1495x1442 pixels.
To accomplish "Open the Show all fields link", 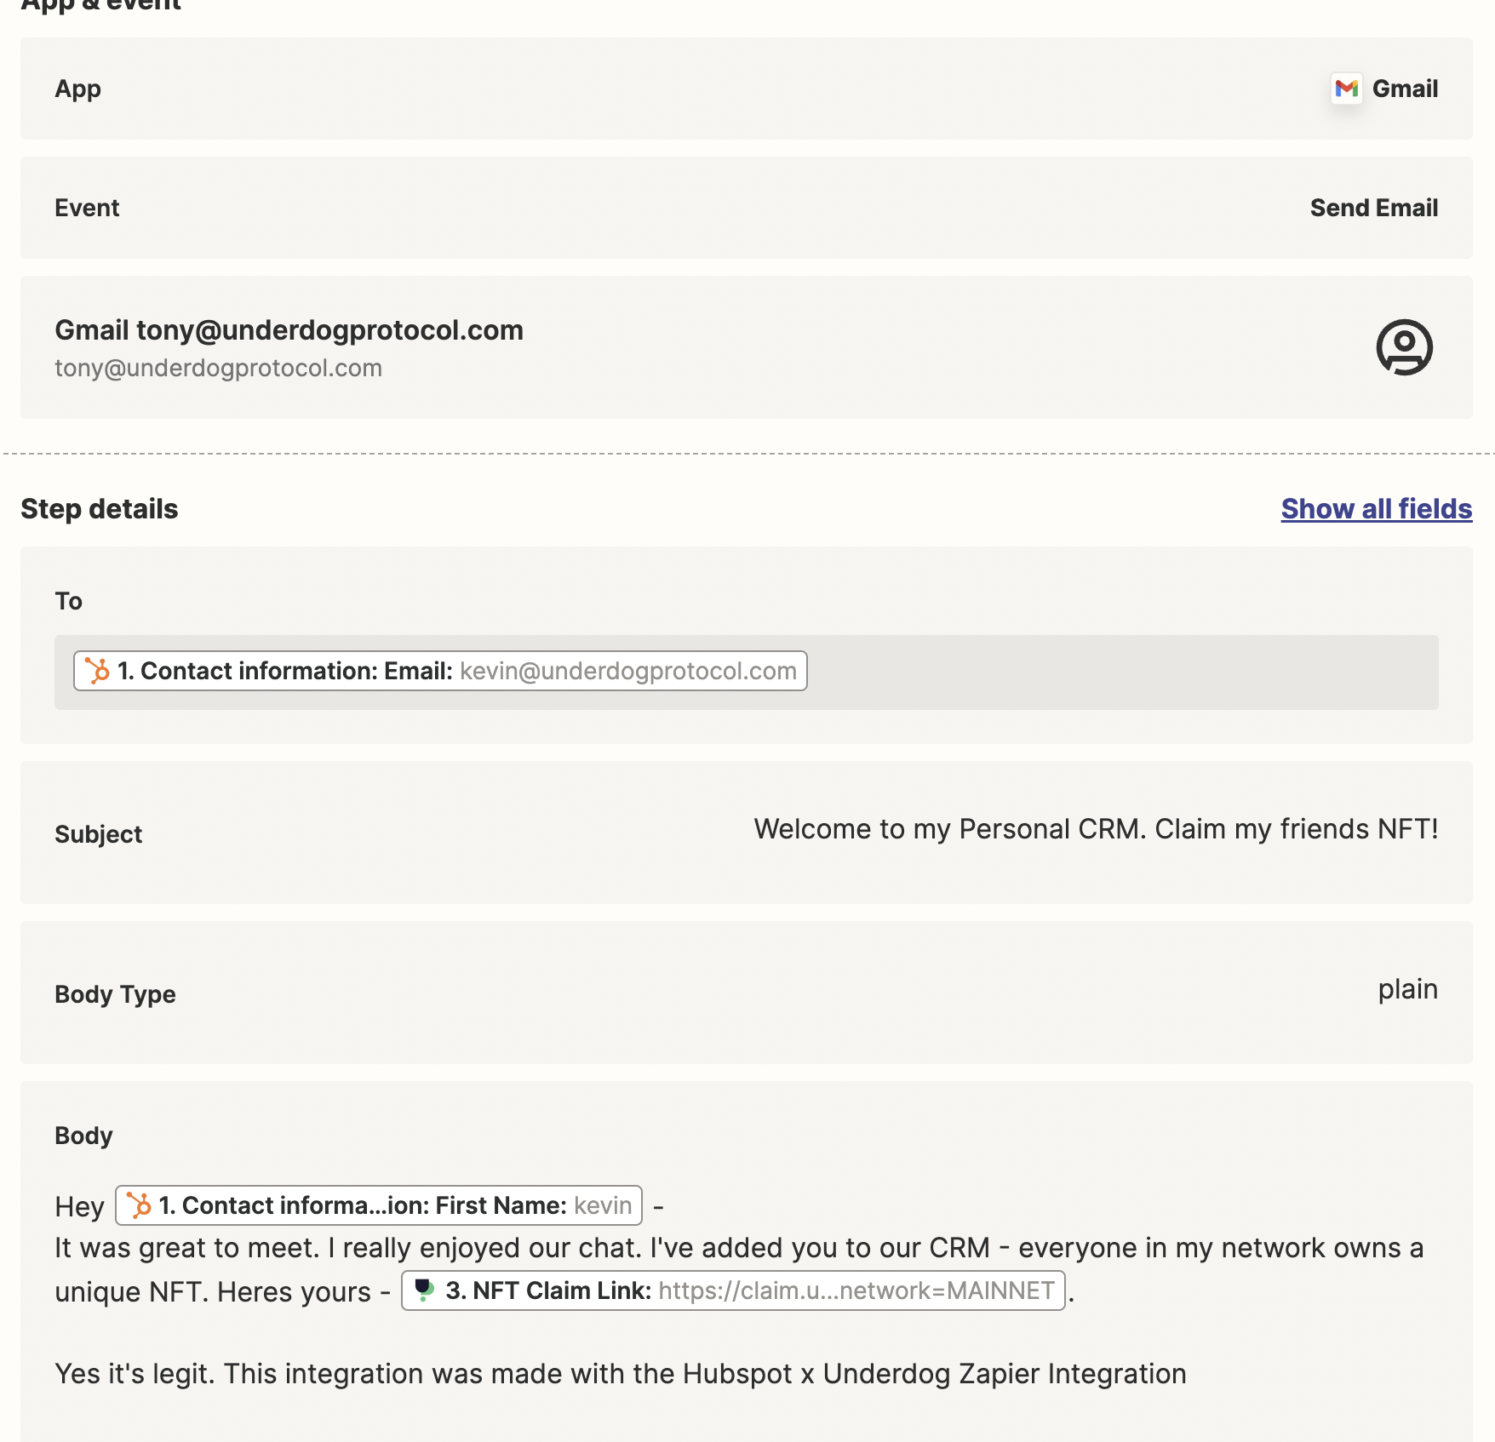I will (1377, 509).
